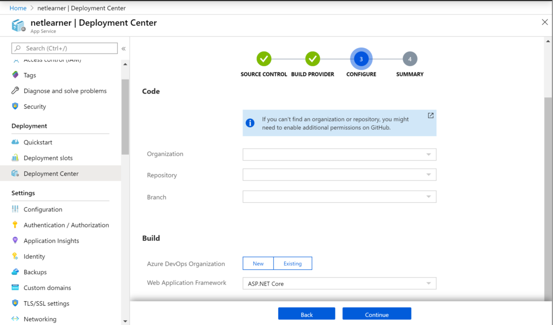
Task: Click the Application Insights bulb icon
Action: [x=15, y=241]
